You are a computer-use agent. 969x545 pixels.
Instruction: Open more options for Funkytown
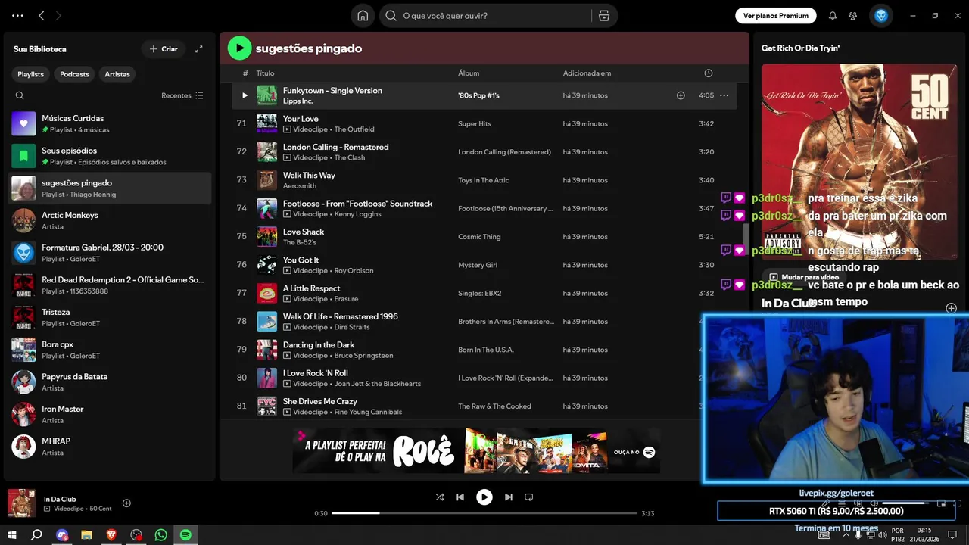click(x=724, y=95)
